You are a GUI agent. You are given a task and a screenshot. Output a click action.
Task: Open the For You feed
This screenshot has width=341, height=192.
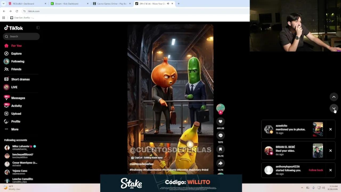click(x=13, y=46)
